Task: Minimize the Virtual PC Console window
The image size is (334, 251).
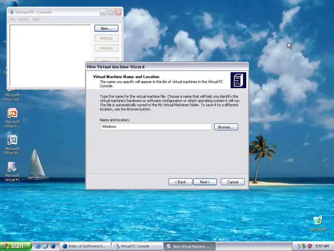Action: click(103, 12)
